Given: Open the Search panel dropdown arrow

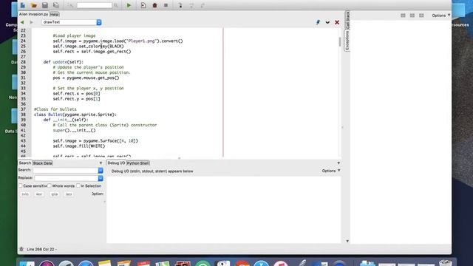Looking at the screenshot, I should 101,163.
